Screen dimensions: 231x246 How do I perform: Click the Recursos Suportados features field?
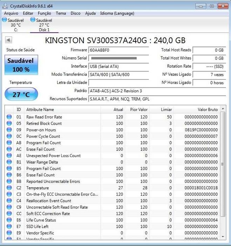(x=157, y=99)
